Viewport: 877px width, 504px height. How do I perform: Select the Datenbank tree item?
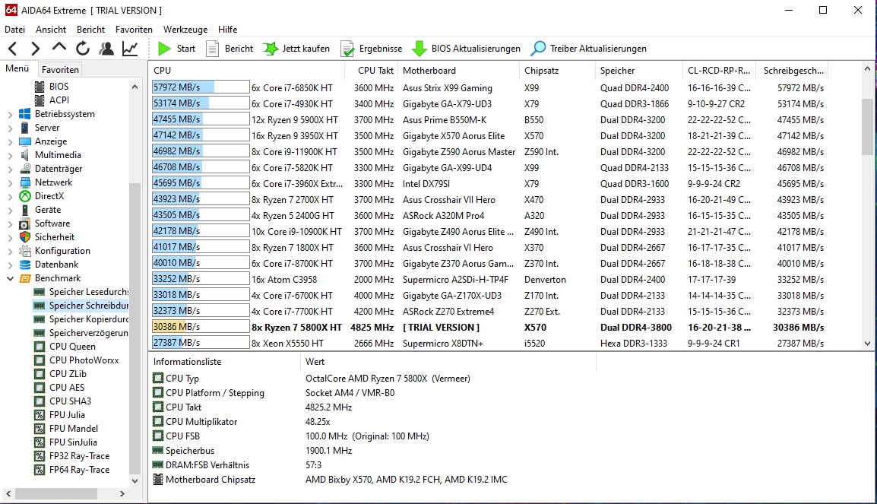(x=56, y=265)
